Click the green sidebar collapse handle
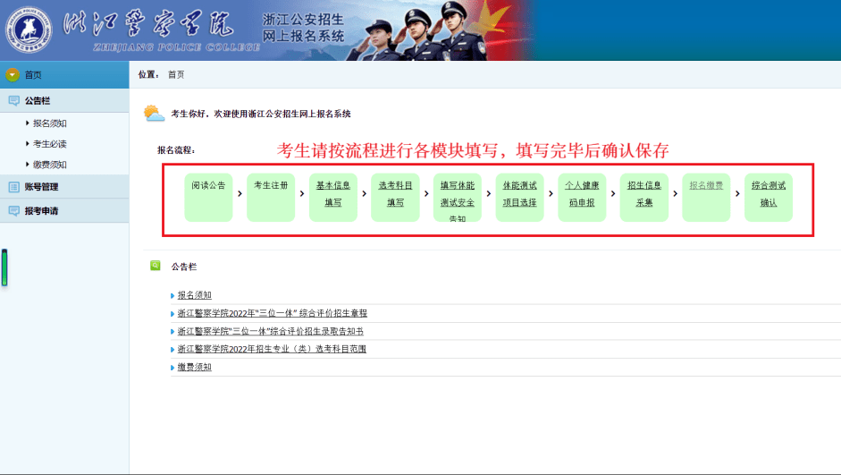The height and width of the screenshot is (475, 841). coord(4,267)
